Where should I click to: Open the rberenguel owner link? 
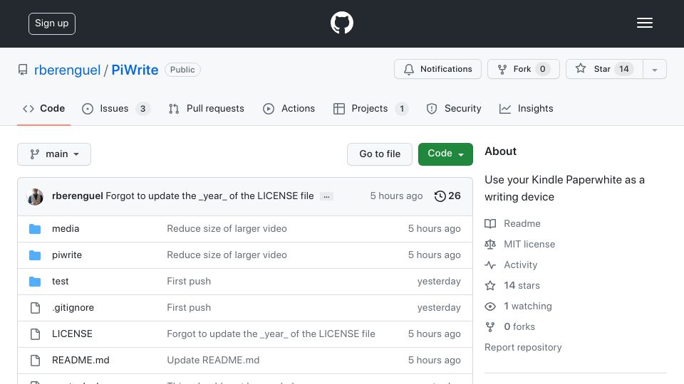click(x=67, y=70)
